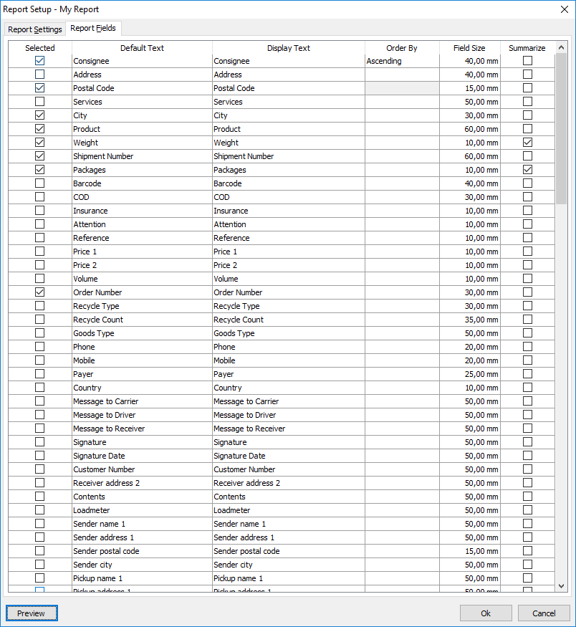576x627 pixels.
Task: Edit the Display Text cell for Weight
Action: (289, 143)
